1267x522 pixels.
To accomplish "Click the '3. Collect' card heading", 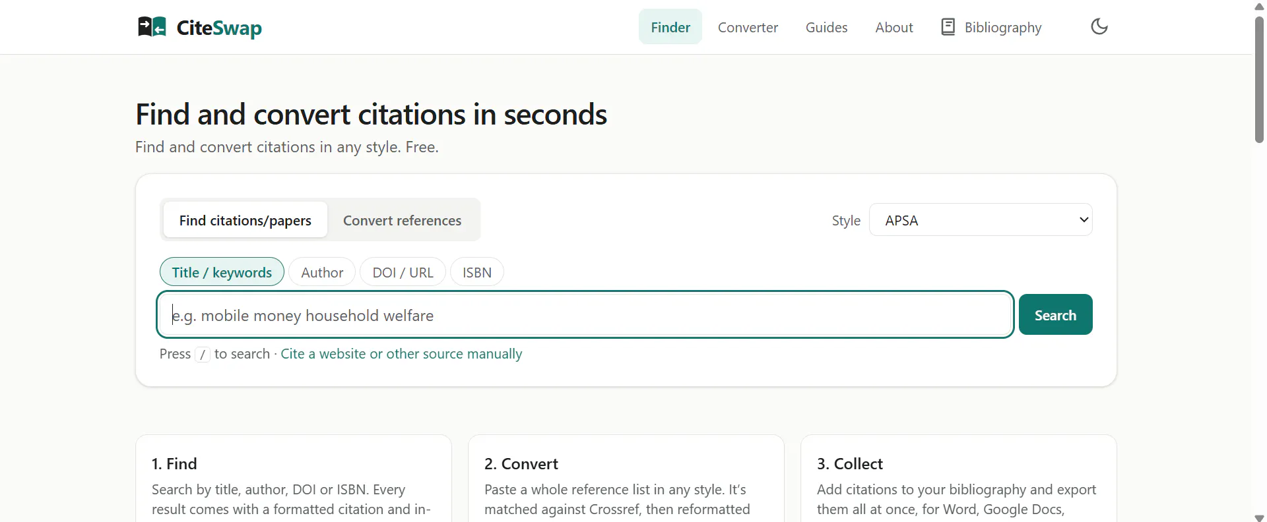I will point(850,464).
